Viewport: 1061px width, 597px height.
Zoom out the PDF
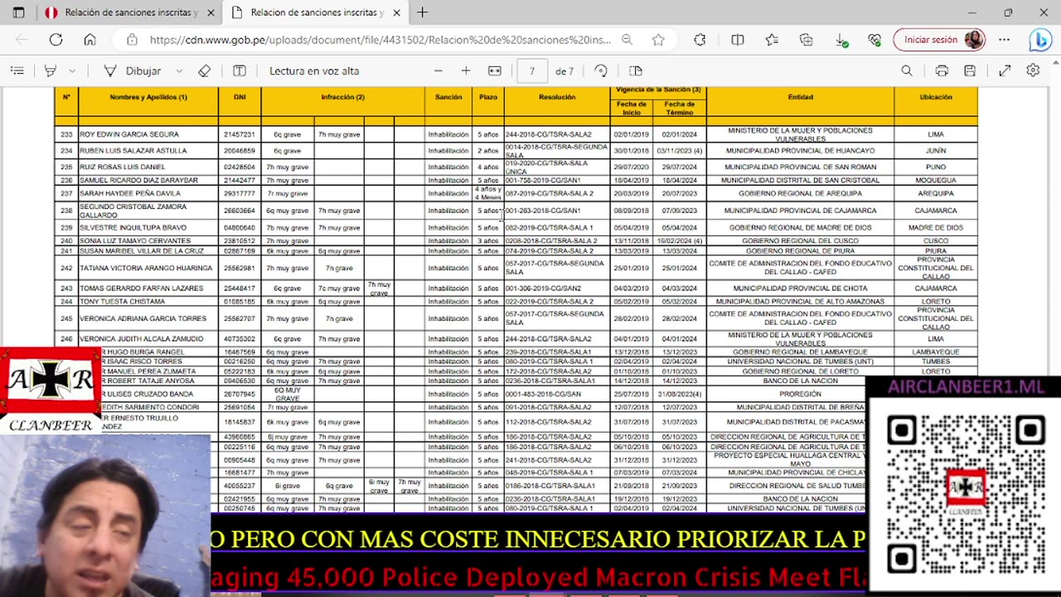tap(438, 71)
